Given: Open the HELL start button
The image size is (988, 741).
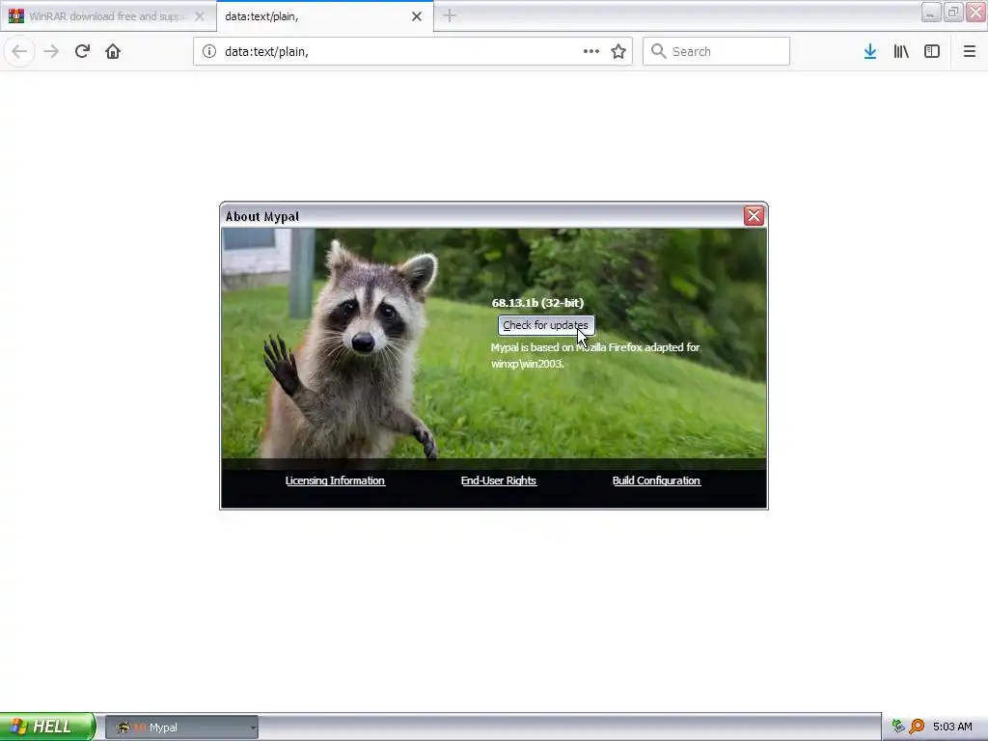Looking at the screenshot, I should 47,727.
